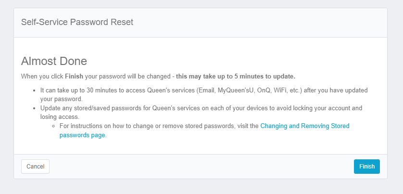Viewport: 403px width, 194px height.
Task: Click the bold word "Finish" in the paragraph
Action: tap(74, 77)
